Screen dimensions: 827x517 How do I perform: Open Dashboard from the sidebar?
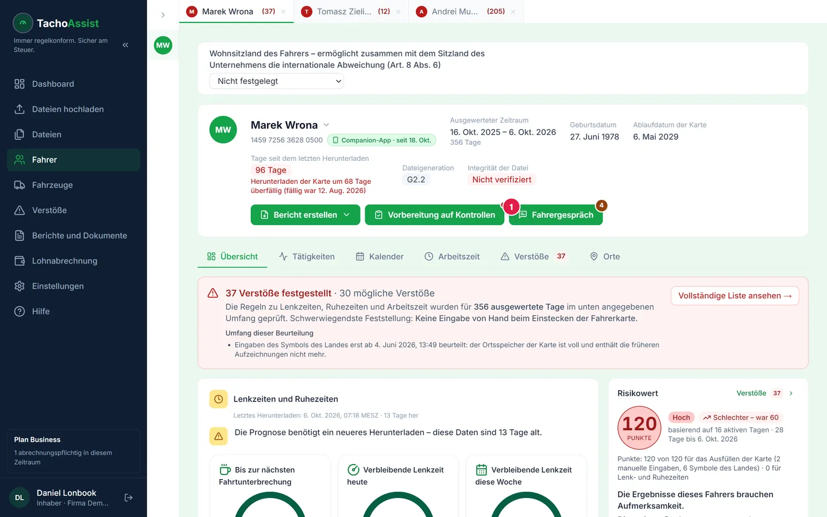[74, 84]
